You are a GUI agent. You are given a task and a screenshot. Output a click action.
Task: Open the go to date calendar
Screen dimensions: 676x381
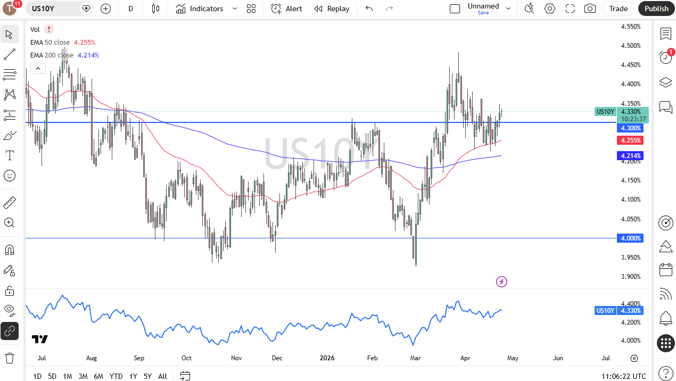coord(185,376)
